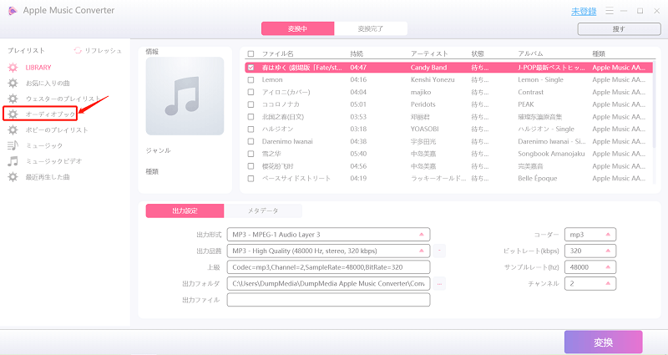Check the ベースサイドストリート track checkbox
Image resolution: width=668 pixels, height=355 pixels.
pyautogui.click(x=251, y=179)
